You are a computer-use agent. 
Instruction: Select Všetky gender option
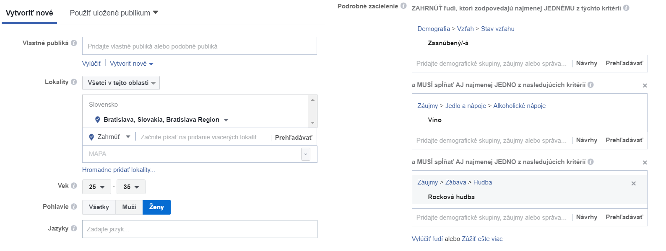[x=99, y=207]
